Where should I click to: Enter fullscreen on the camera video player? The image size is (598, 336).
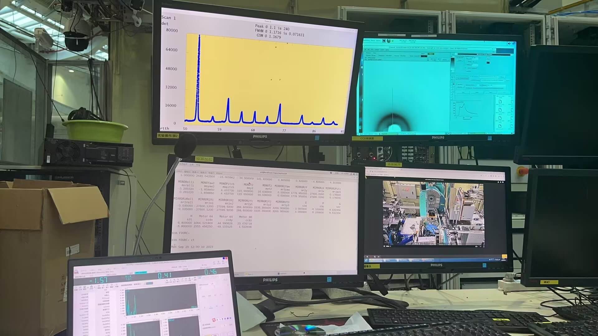[x=484, y=246]
